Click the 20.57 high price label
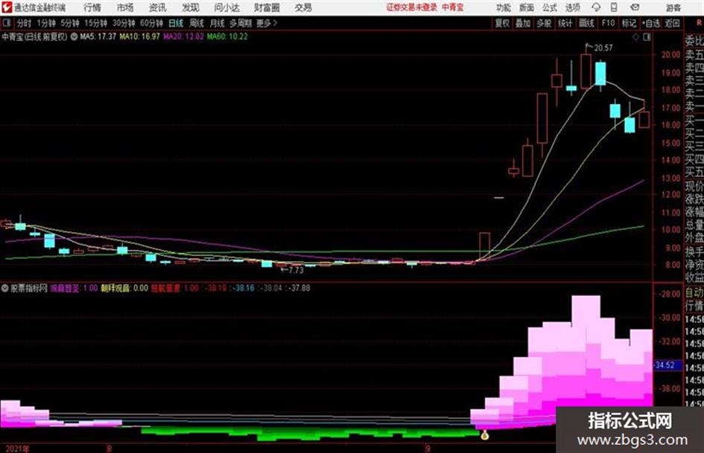This screenshot has height=453, width=704. tap(603, 48)
